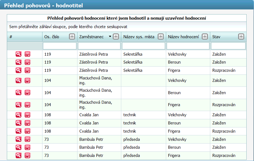Click the Zaměstnanec filter text box
Viewport: 254px width, 161px height.
click(x=99, y=46)
